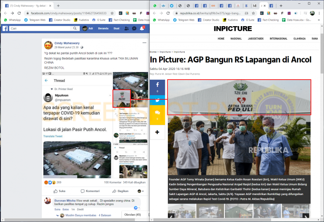Share the article via the Facebook share button

point(157,87)
